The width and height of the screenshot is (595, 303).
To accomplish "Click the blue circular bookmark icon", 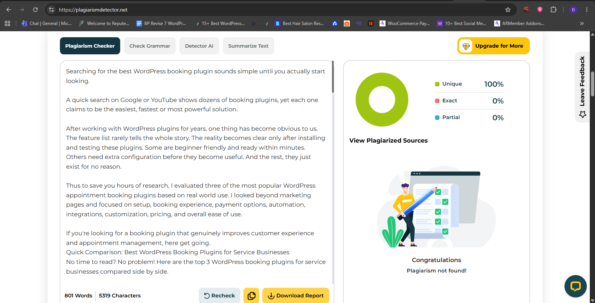I will tap(335, 23).
